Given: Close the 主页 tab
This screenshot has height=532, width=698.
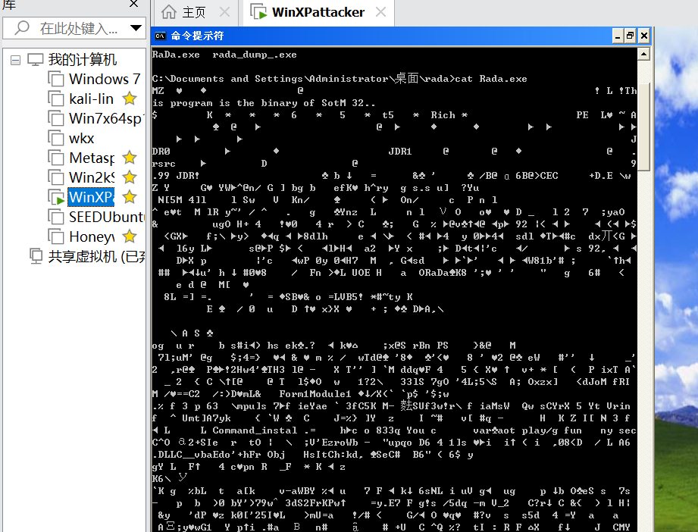Looking at the screenshot, I should (x=225, y=12).
